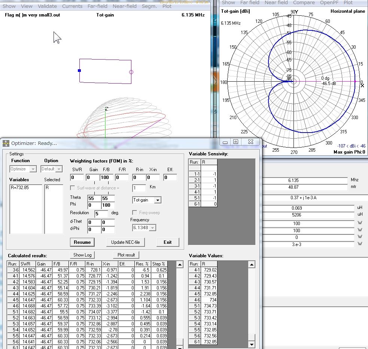The width and height of the screenshot is (368, 349).
Task: Open Far field menu in pattern window
Action: 250,3
